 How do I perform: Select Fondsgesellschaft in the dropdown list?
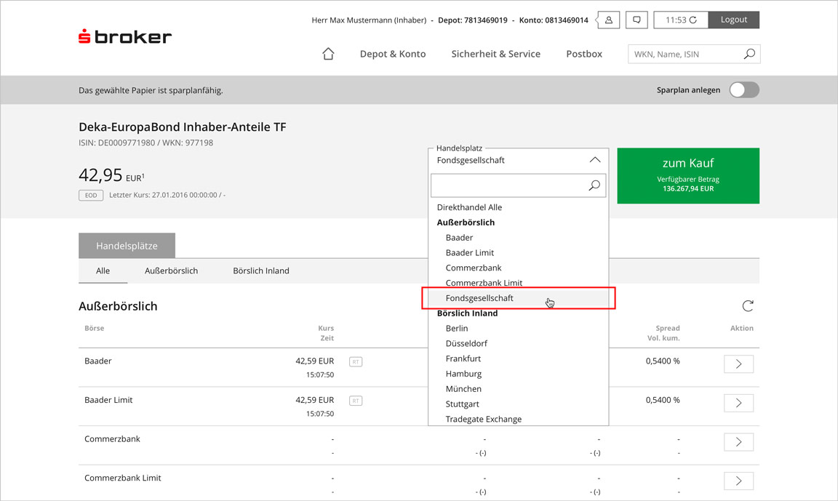pos(519,298)
